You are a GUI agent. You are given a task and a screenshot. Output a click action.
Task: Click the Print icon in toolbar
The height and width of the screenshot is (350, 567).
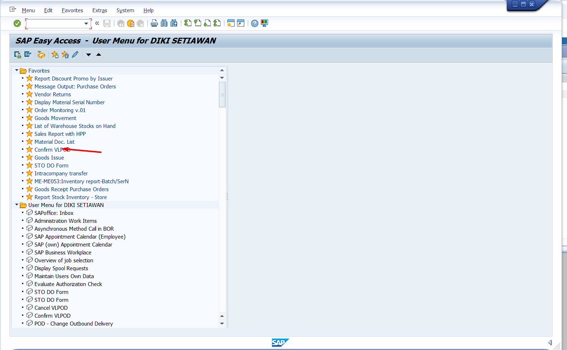(154, 23)
